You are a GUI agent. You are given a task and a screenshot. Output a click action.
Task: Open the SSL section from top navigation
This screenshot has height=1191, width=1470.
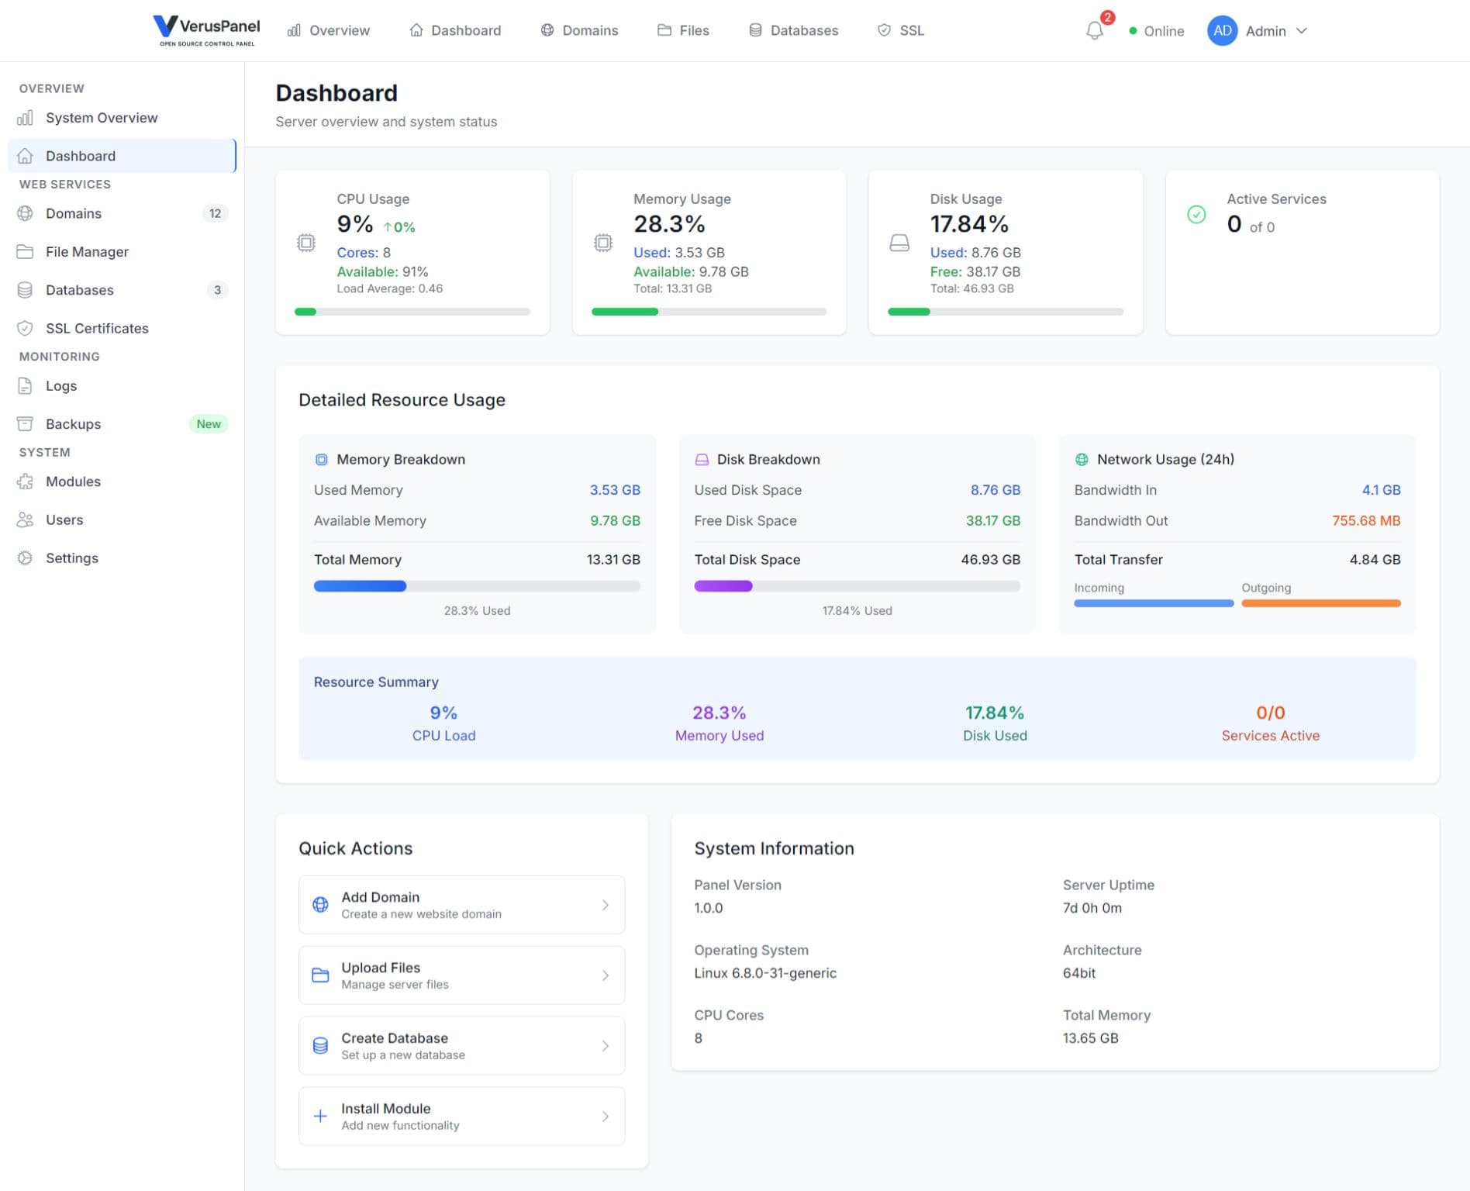pos(900,30)
